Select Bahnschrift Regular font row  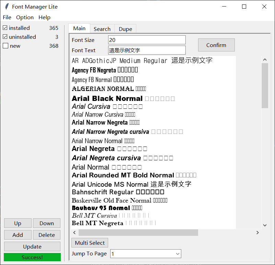tap(118, 192)
